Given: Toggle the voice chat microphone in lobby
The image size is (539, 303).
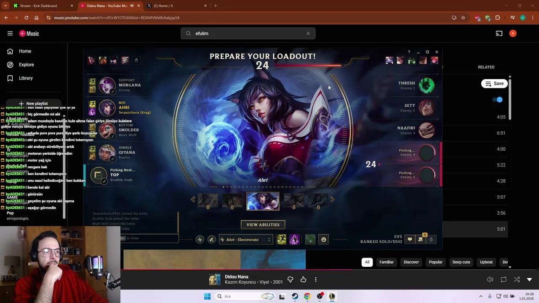Looking at the screenshot, I should coord(431,239).
